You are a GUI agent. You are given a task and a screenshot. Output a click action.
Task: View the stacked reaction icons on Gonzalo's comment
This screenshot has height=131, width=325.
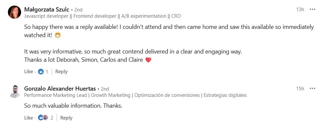click(x=43, y=118)
